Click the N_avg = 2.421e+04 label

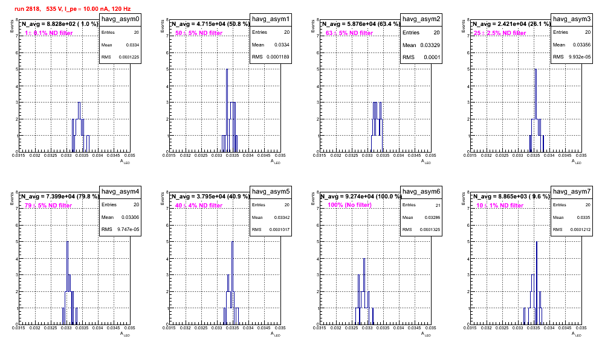pos(511,24)
